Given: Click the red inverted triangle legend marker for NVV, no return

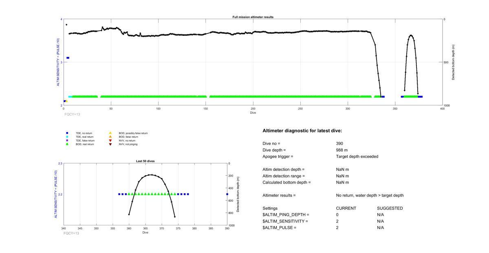Looking at the screenshot, I should [110, 140].
